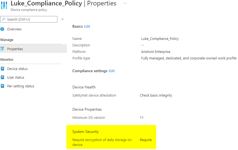Collapse the sidebar with double chevron

pos(63,19)
